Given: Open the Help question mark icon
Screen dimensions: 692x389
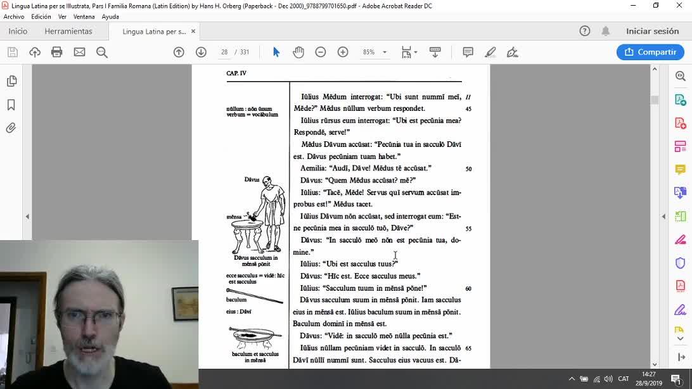Looking at the screenshot, I should [x=585, y=31].
